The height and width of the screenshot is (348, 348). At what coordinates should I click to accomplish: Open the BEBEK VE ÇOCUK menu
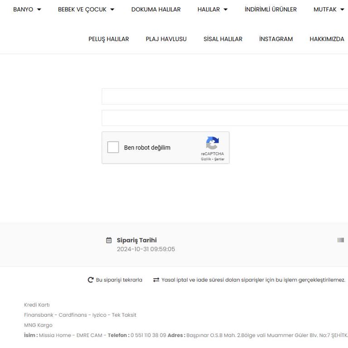coord(82,10)
